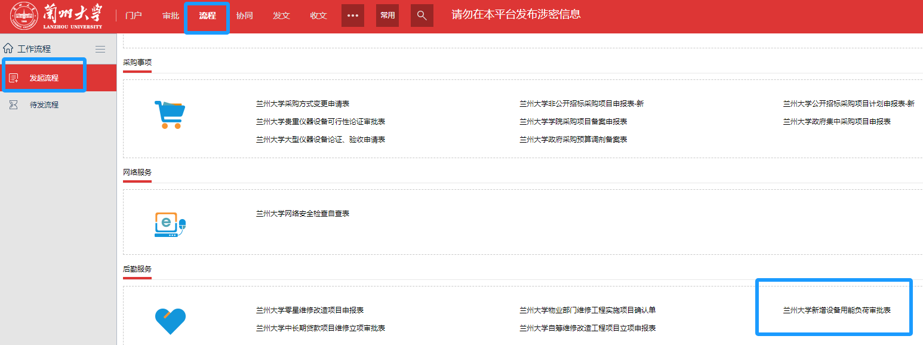The height and width of the screenshot is (345, 923).
Task: Click the home icon beside 工作流程
Action: pyautogui.click(x=8, y=48)
